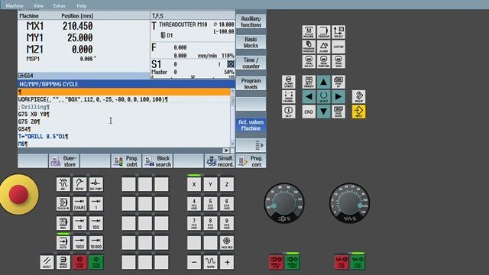This screenshot has height=275, width=489.
Task: Select the Z axis key
Action: point(227,184)
